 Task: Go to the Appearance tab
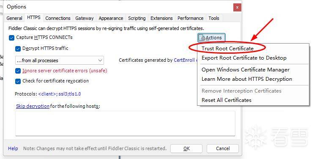click(x=111, y=18)
